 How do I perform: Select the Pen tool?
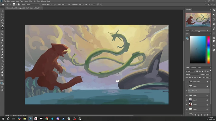(x=2, y=64)
